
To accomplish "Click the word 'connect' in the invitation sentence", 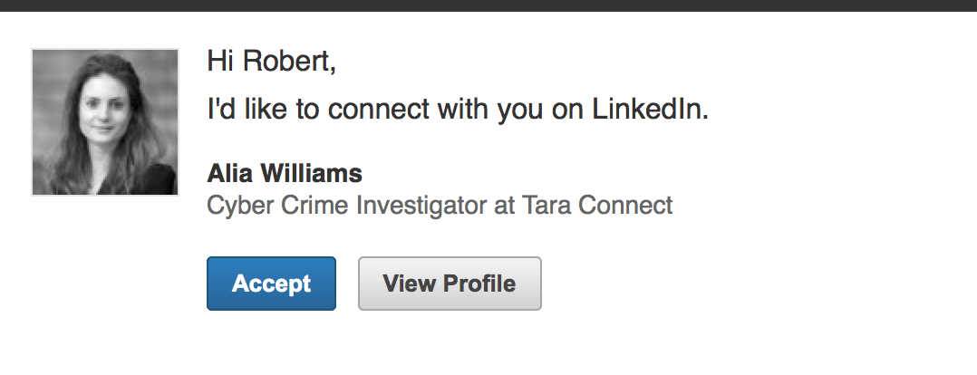I will coord(379,110).
